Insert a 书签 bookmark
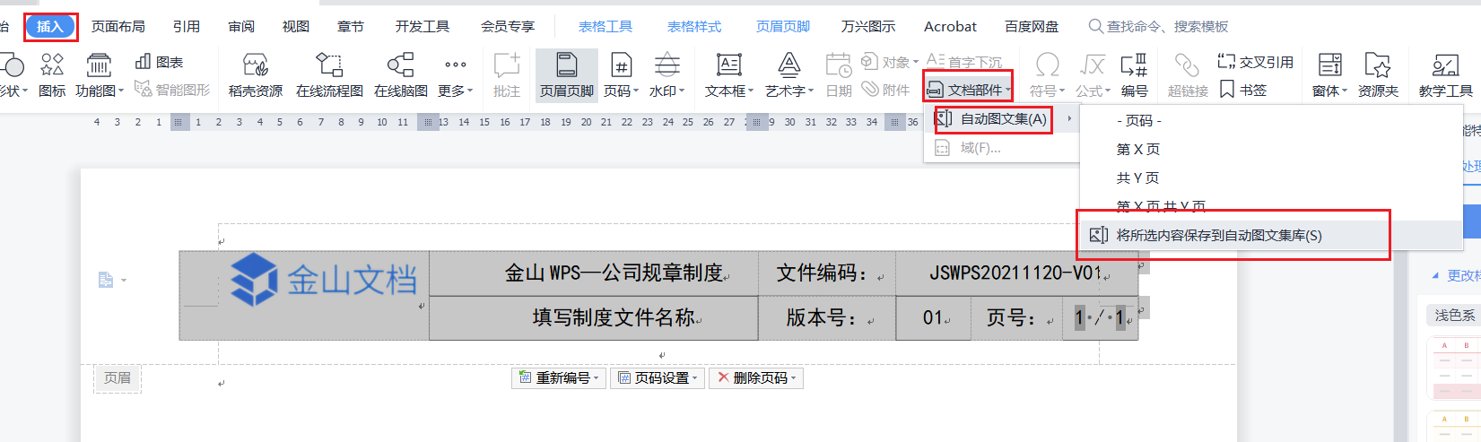Image resolution: width=1481 pixels, height=442 pixels. (1243, 90)
